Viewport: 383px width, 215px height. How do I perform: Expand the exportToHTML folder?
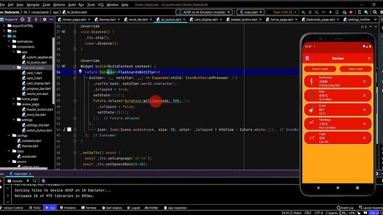point(4,26)
